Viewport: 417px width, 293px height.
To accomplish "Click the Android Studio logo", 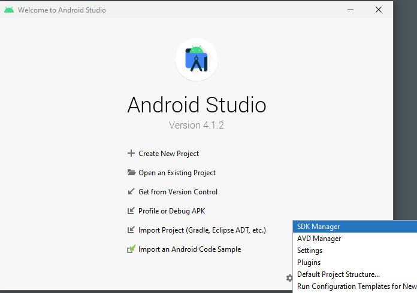I will click(197, 60).
